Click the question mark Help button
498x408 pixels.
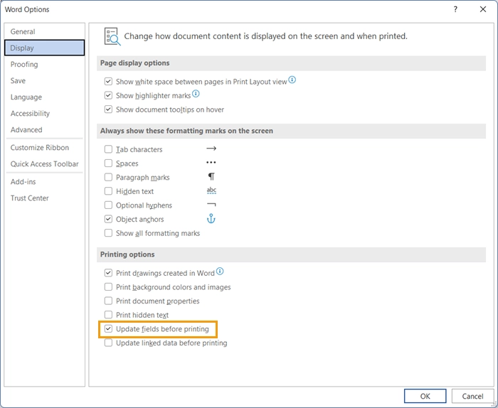click(455, 9)
